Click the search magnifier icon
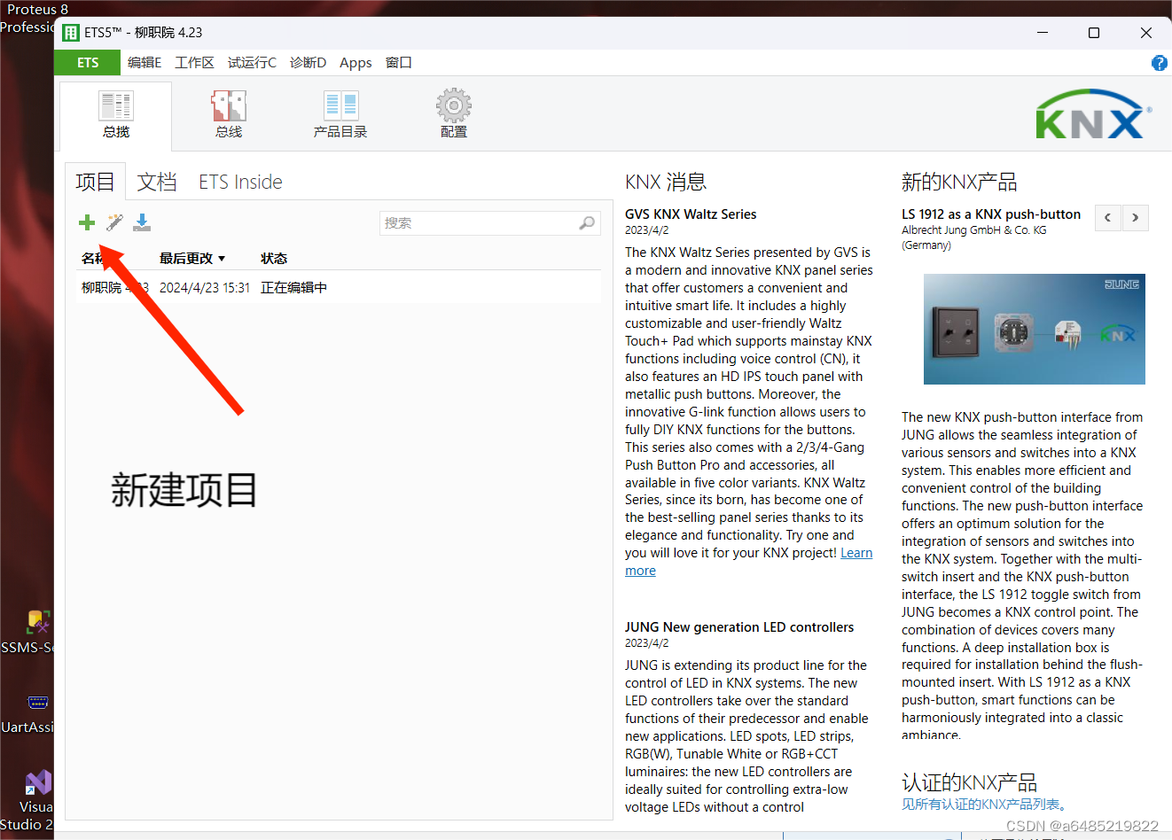The height and width of the screenshot is (840, 1172). (x=587, y=223)
